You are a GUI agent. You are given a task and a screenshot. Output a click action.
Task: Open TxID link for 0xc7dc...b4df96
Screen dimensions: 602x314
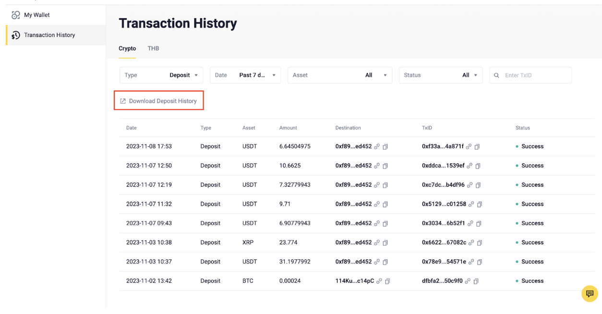(469, 185)
